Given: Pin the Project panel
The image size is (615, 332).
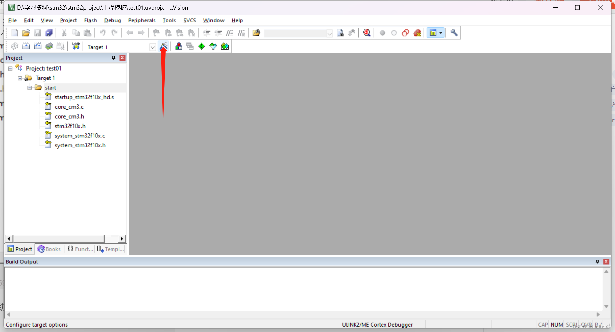Looking at the screenshot, I should [x=113, y=58].
